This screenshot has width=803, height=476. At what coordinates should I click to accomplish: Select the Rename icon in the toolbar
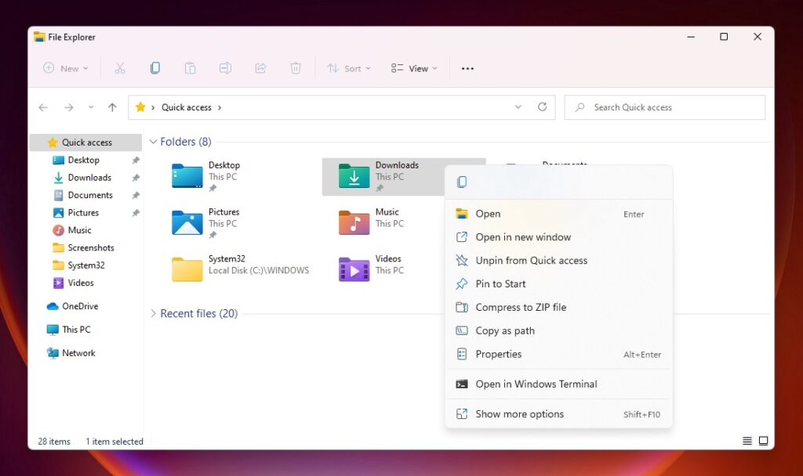(226, 68)
